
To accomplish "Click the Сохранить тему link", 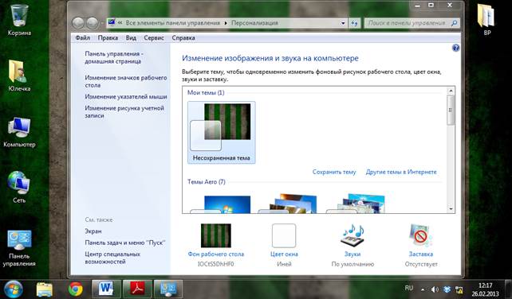I will pos(334,172).
